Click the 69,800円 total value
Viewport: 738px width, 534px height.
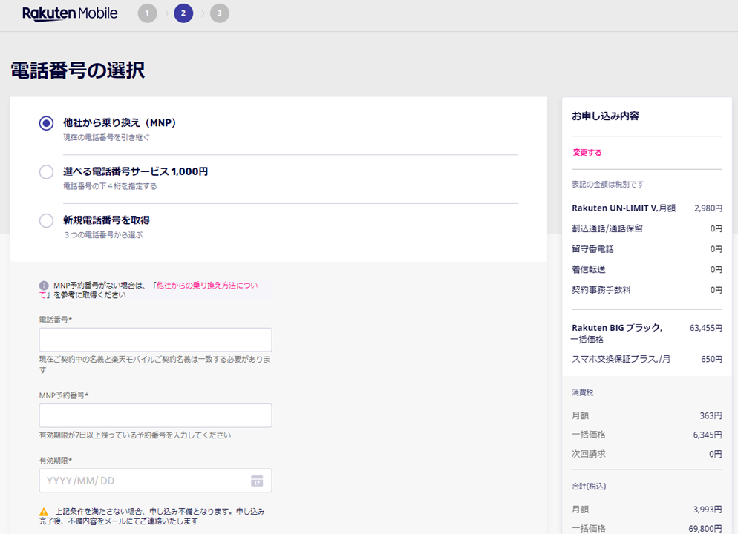pyautogui.click(x=705, y=528)
